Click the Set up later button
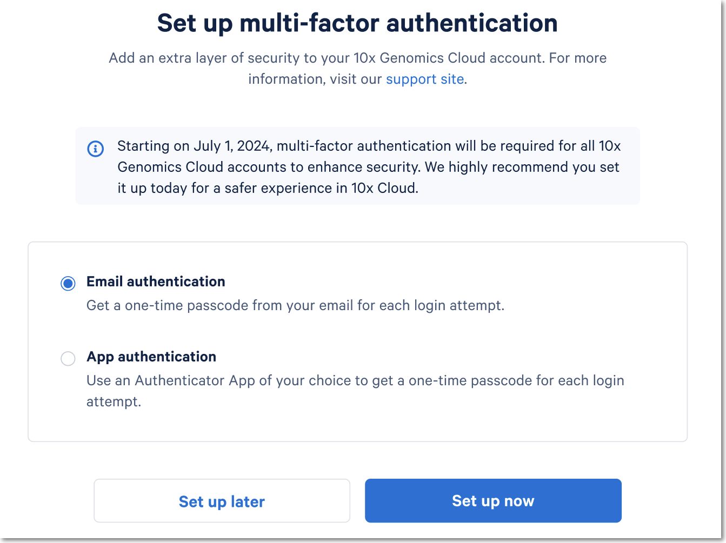 click(x=222, y=501)
